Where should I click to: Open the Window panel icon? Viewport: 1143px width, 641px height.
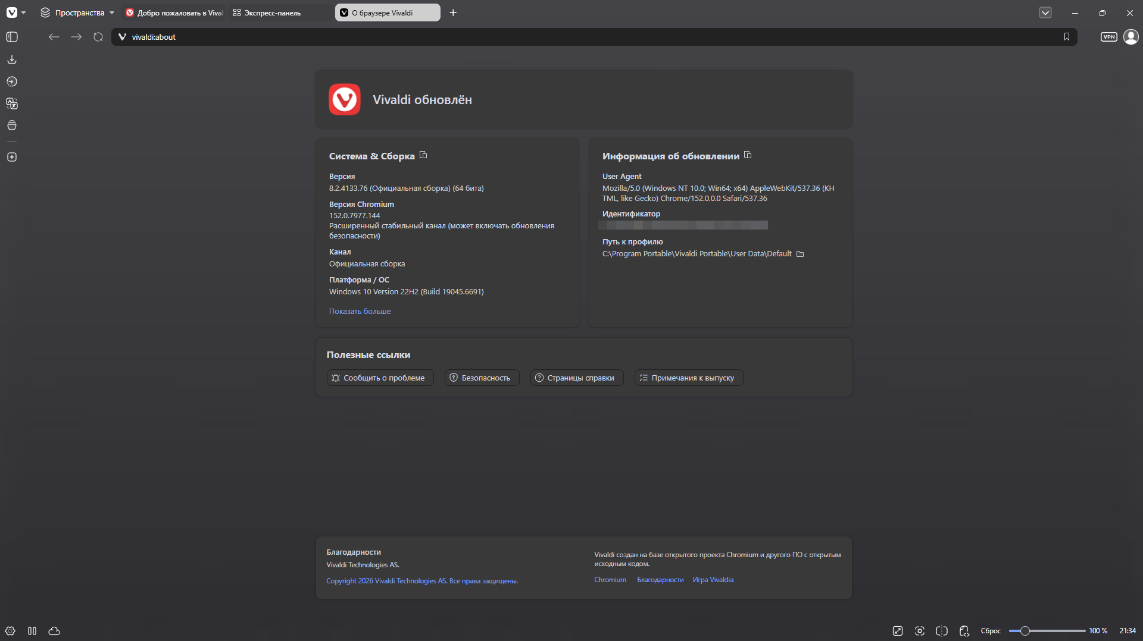click(x=12, y=125)
